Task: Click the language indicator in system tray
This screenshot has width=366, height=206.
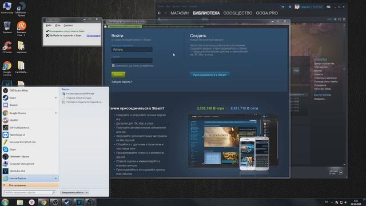Action: 327,202
